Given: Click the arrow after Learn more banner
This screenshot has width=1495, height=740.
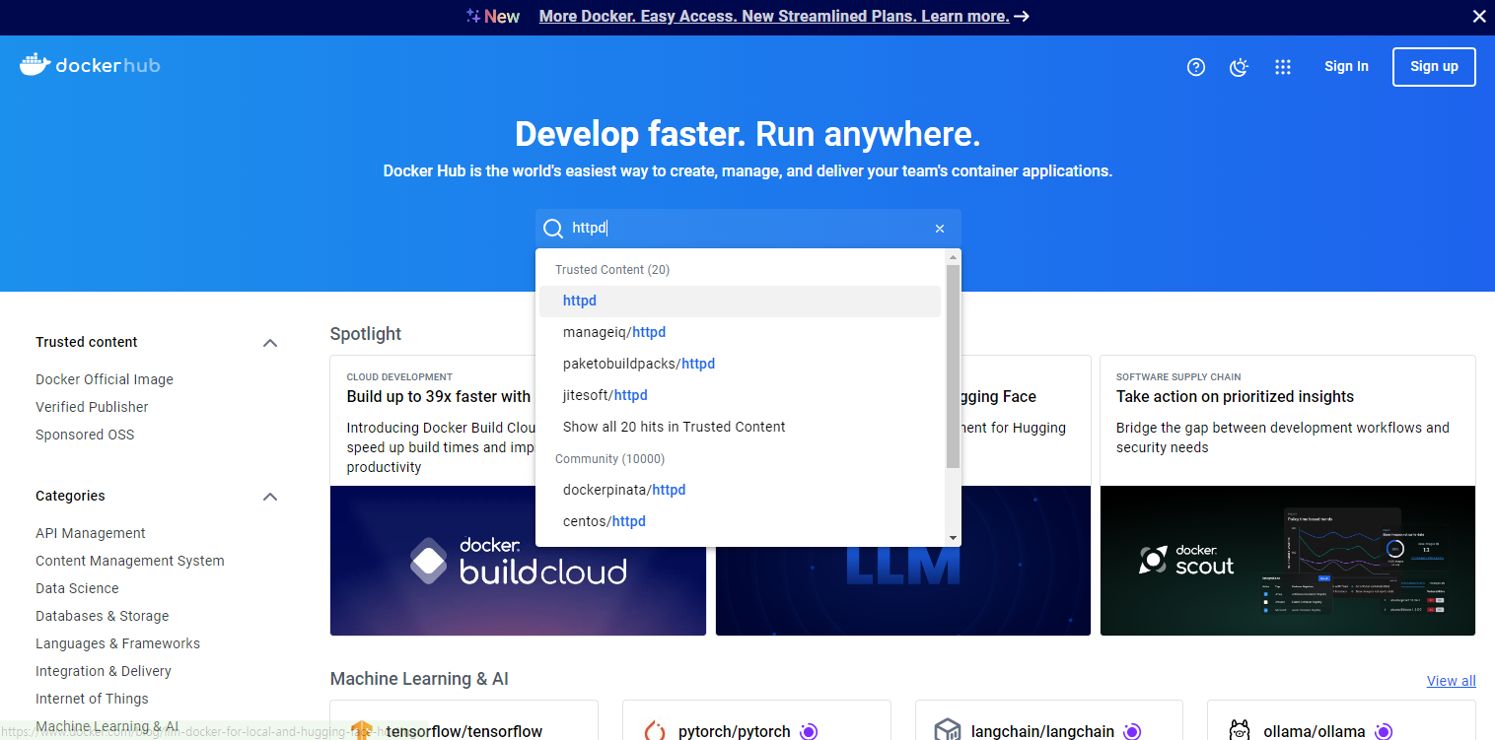Looking at the screenshot, I should (x=1022, y=17).
